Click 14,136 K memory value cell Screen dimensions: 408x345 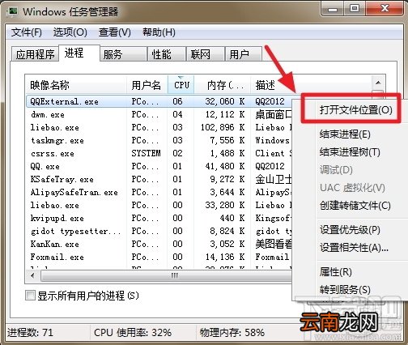pos(225,257)
